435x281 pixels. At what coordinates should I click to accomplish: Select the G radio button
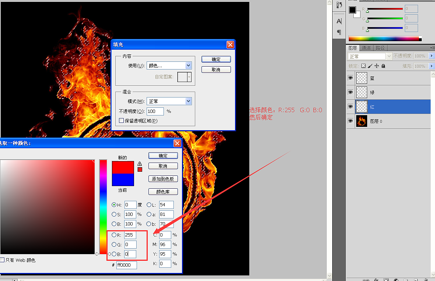(x=114, y=245)
